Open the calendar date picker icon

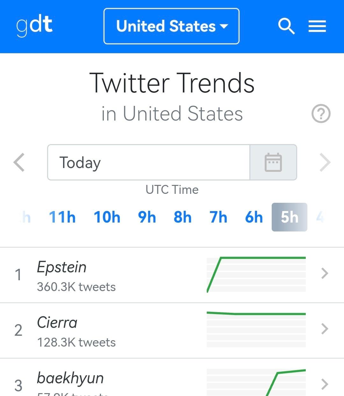273,162
